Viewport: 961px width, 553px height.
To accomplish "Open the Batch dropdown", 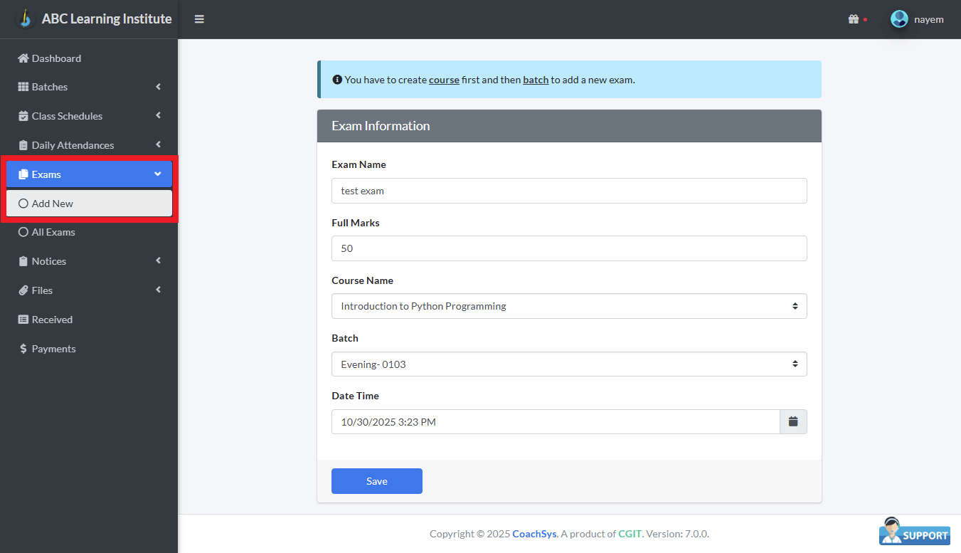I will pos(568,364).
